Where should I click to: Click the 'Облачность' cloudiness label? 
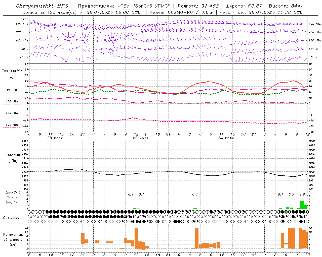[x=13, y=218]
